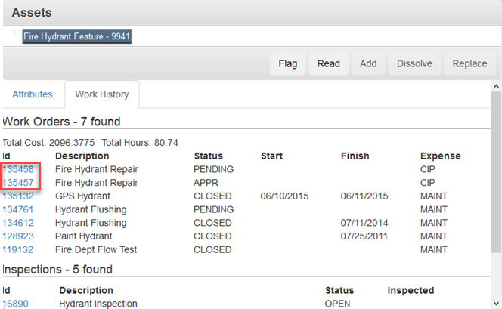Click the Add button
This screenshot has width=502, height=309.
pos(368,64)
